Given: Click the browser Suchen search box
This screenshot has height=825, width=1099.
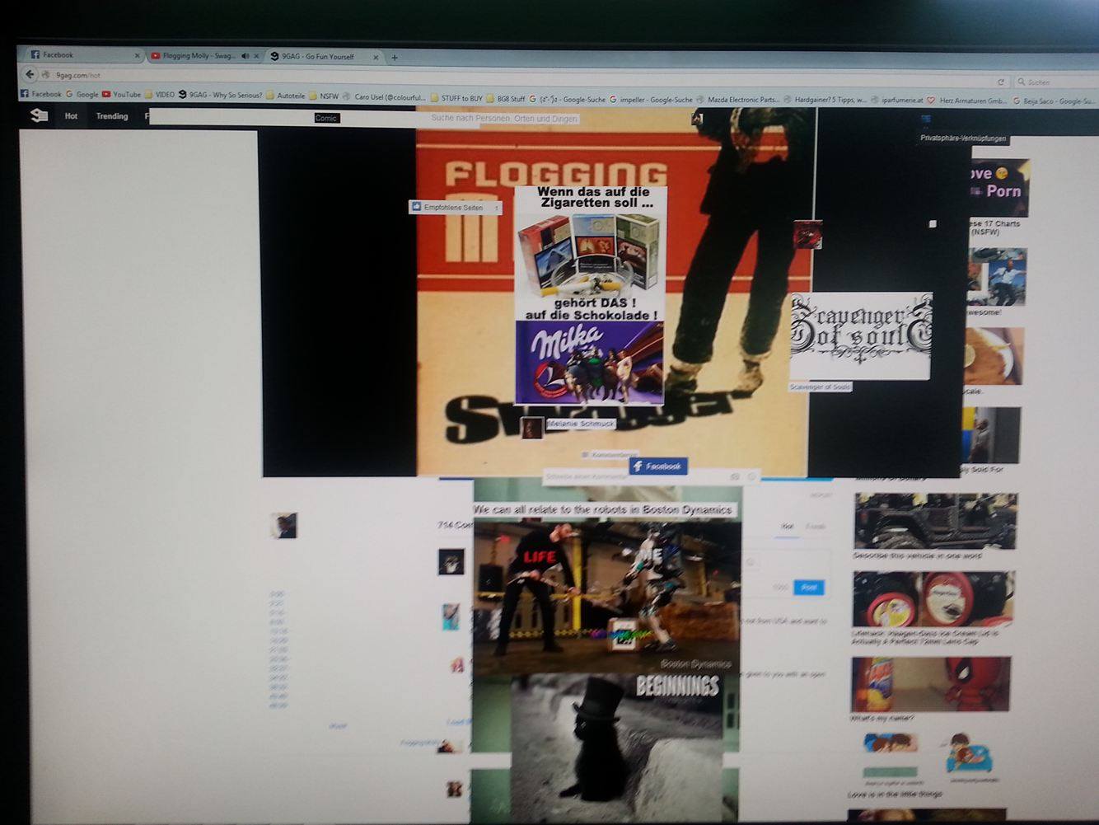Looking at the screenshot, I should pyautogui.click(x=1057, y=82).
